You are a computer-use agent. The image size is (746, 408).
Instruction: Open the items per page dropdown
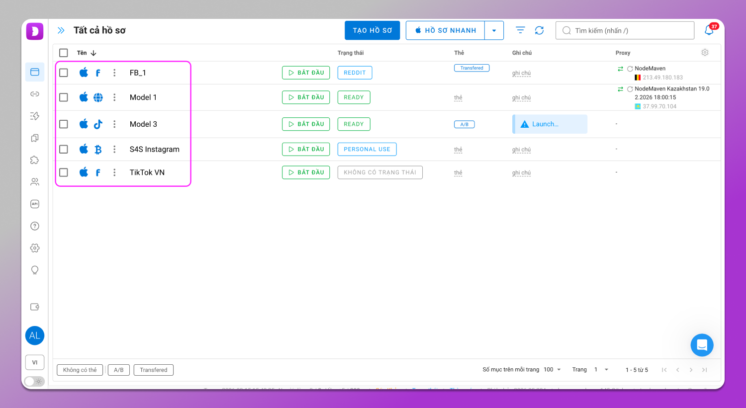click(x=553, y=370)
